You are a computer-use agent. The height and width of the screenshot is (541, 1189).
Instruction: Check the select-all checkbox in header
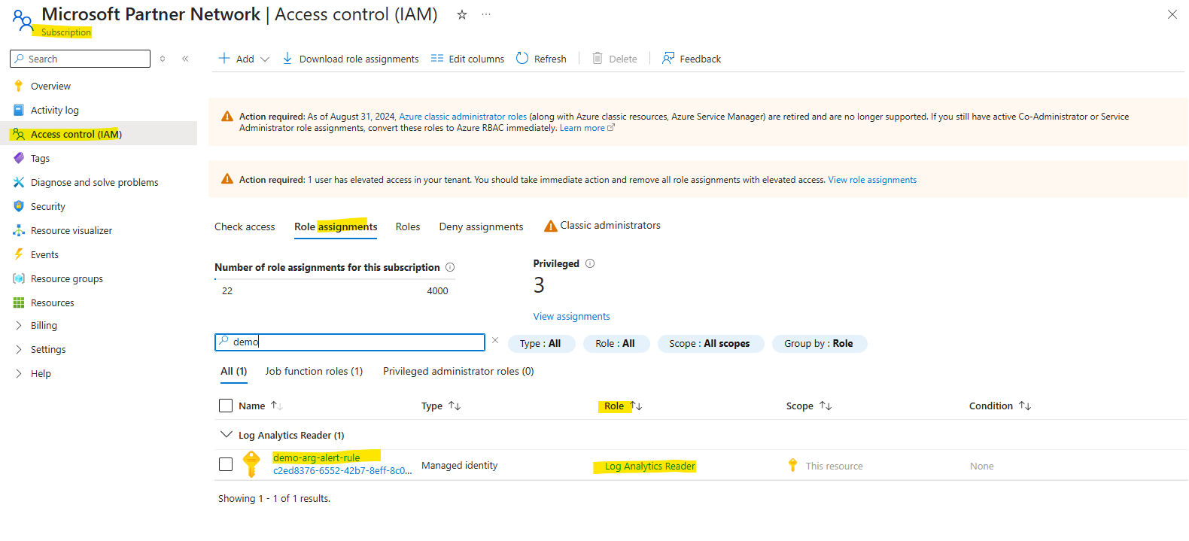click(x=226, y=406)
